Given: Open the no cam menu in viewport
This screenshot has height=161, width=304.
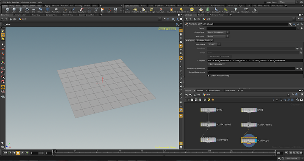Looking at the screenshot, I should point(171,29).
